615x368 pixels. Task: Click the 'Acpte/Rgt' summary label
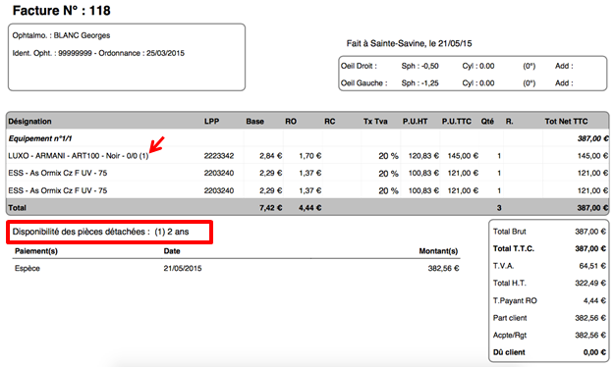pos(510,336)
